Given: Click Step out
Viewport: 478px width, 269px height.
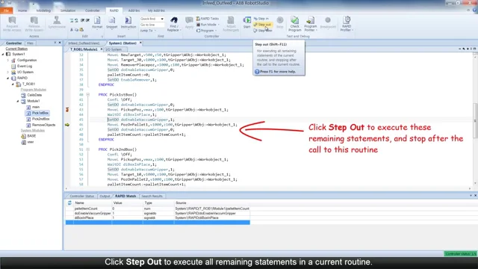Looking at the screenshot, I should 262,25.
